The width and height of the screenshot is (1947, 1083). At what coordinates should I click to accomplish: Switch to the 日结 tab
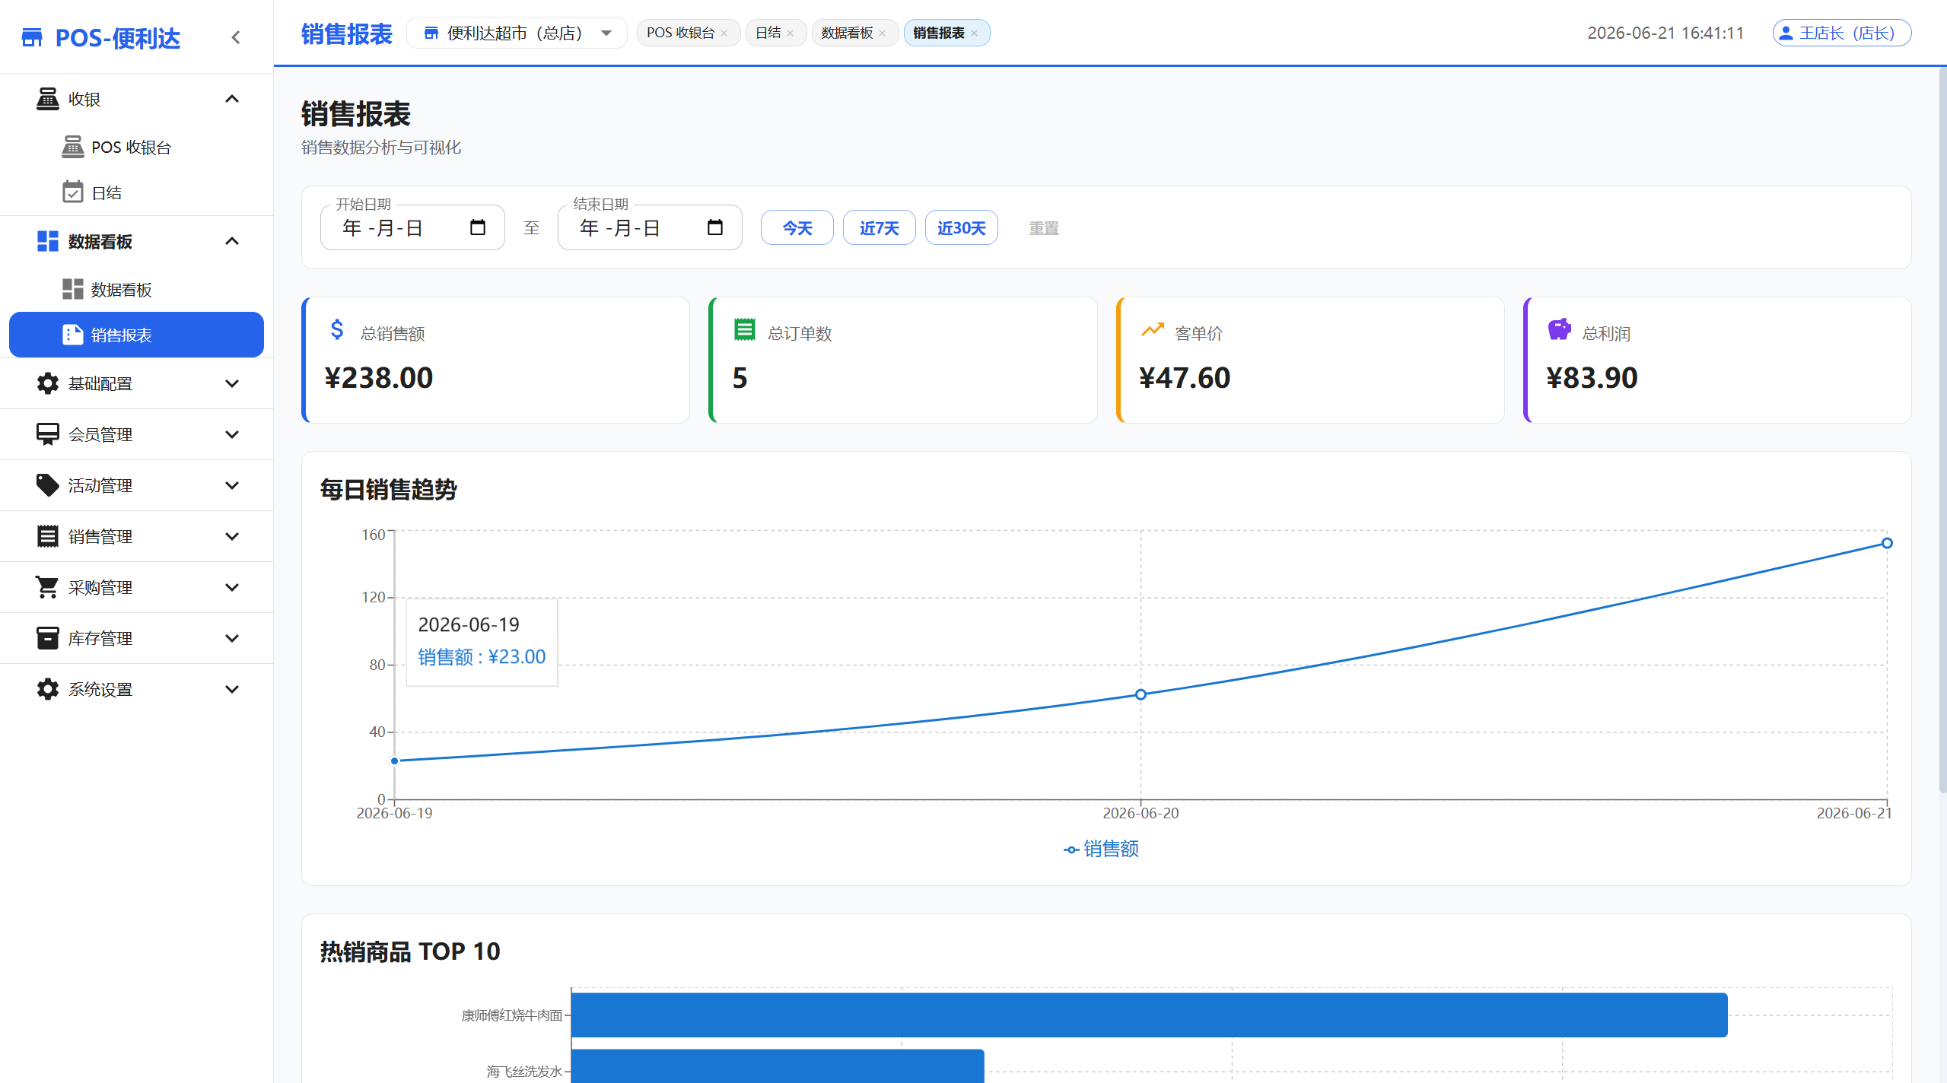(768, 33)
